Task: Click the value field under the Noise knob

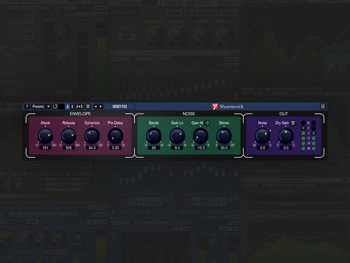Action: click(x=262, y=148)
